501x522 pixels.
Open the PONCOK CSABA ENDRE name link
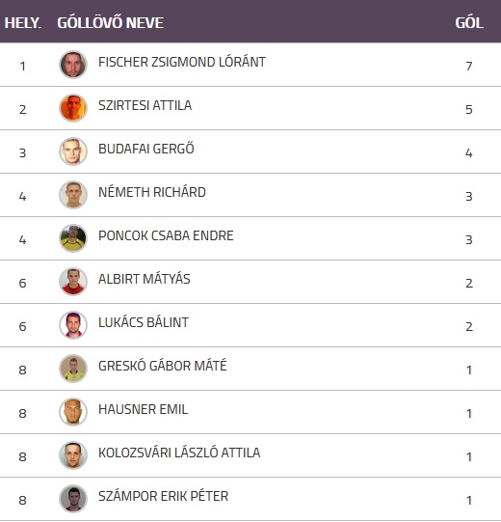pos(166,235)
